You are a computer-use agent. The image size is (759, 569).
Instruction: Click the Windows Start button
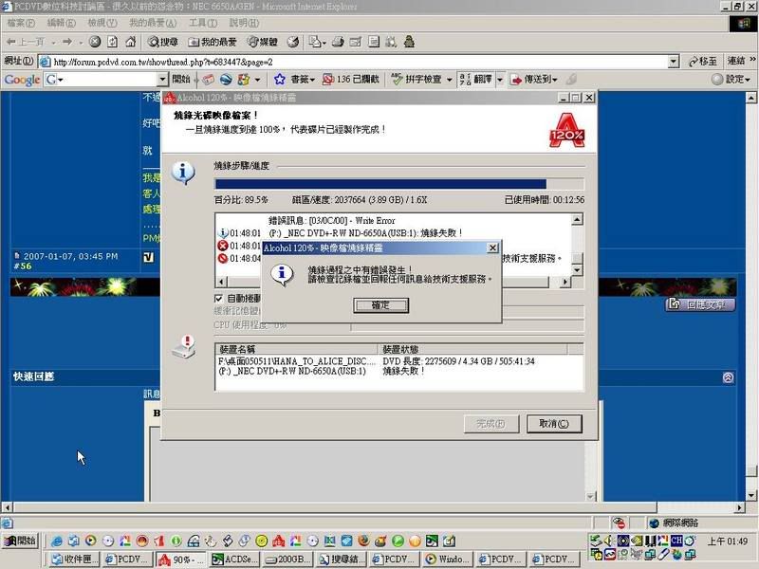point(20,541)
